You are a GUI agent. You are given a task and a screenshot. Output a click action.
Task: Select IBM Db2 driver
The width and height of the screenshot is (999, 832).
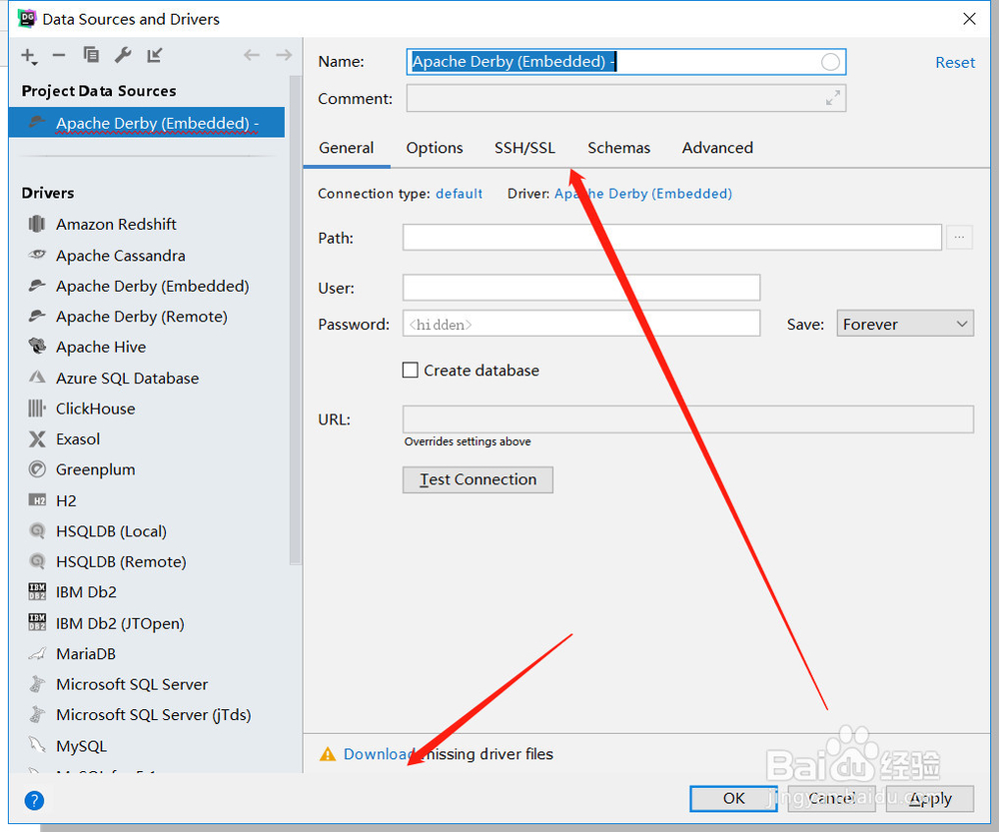[85, 592]
